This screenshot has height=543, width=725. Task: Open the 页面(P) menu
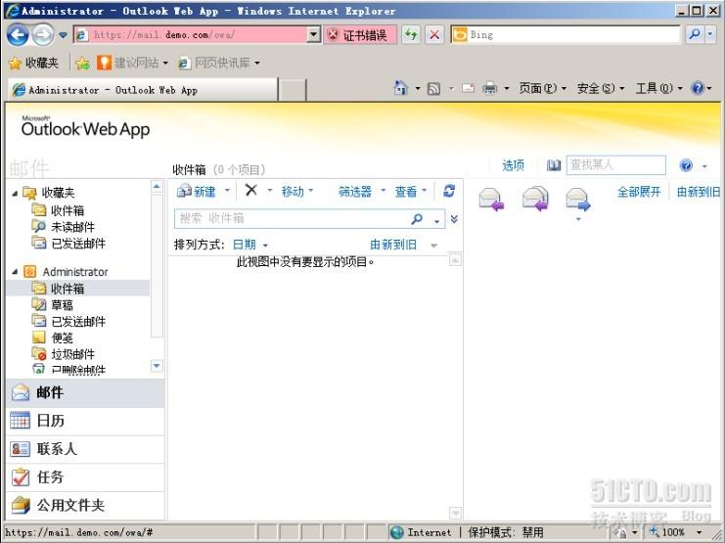coord(542,88)
